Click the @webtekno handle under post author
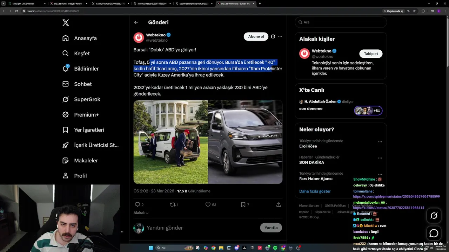This screenshot has width=449, height=252. [x=157, y=41]
